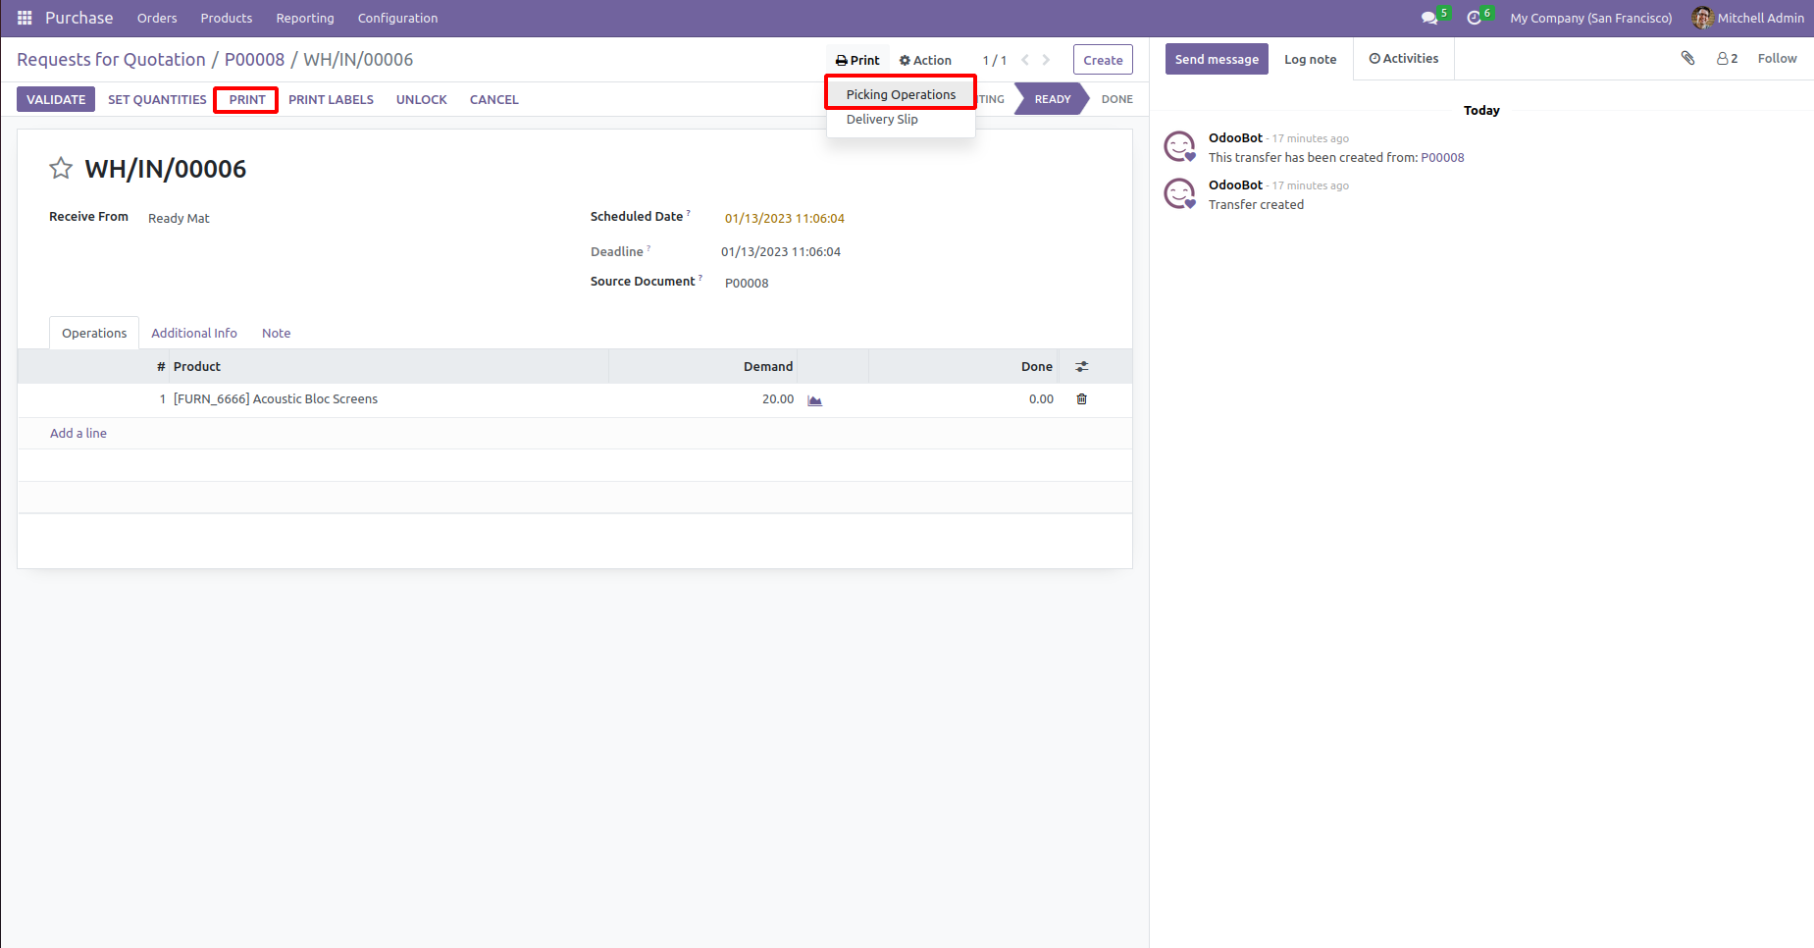Click the forecast chart icon beside demand
This screenshot has height=948, width=1814.
[814, 399]
